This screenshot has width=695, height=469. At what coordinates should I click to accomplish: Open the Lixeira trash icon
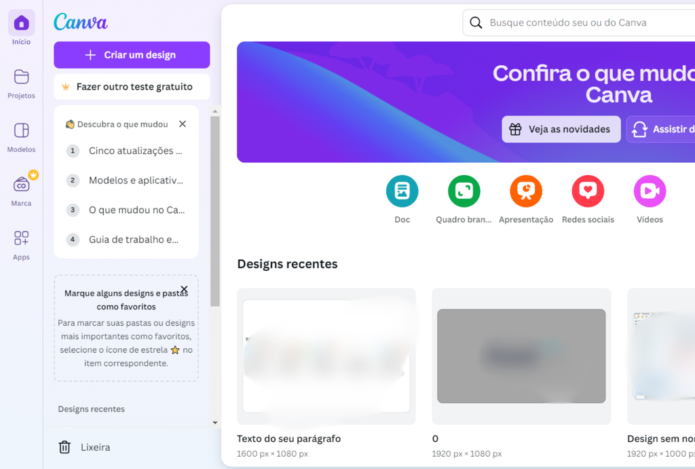(64, 447)
